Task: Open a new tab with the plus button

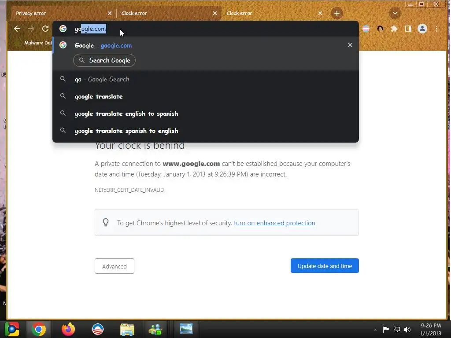Action: point(337,13)
